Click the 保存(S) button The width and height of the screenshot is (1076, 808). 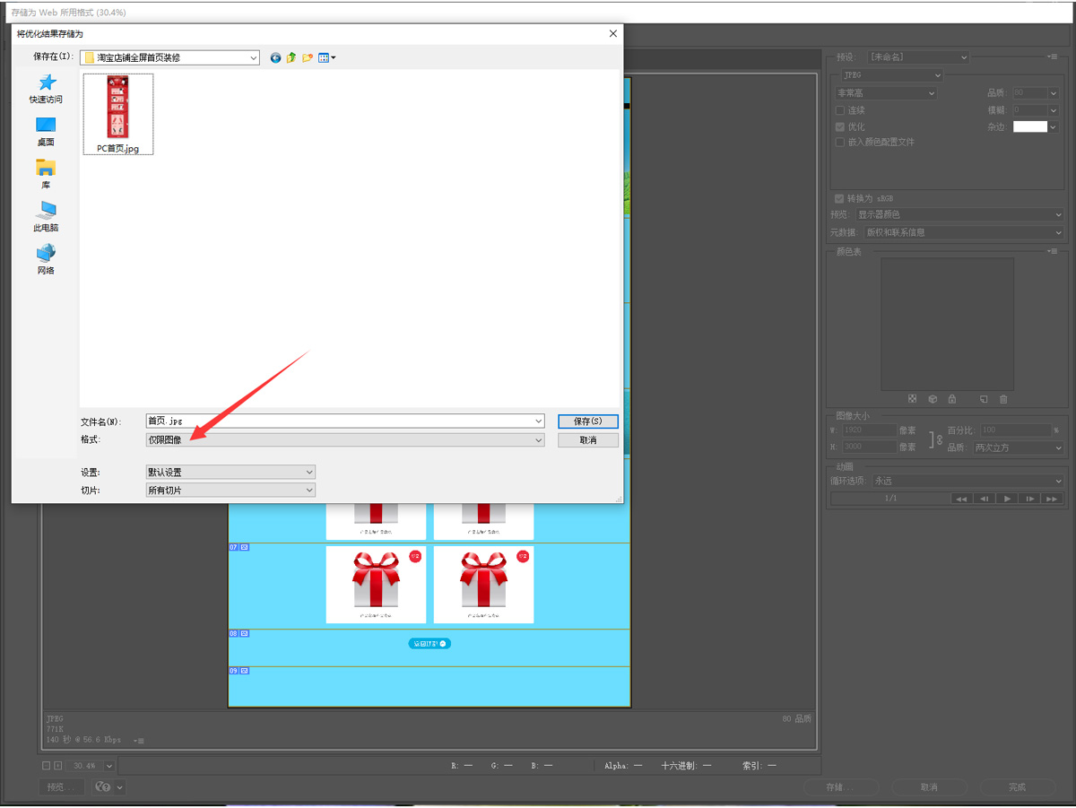(x=587, y=421)
